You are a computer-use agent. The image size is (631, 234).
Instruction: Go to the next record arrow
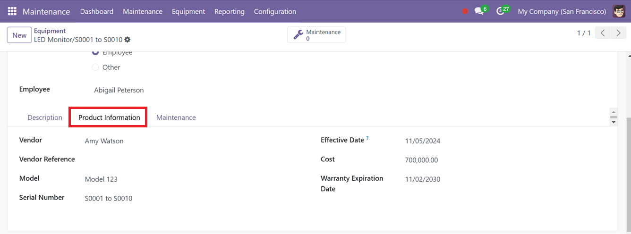618,33
